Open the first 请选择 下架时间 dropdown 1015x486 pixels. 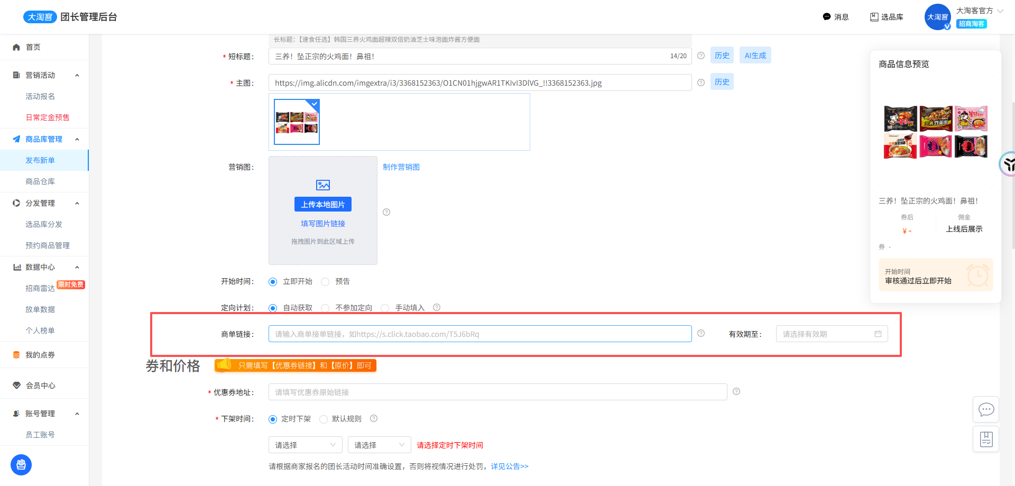point(305,445)
